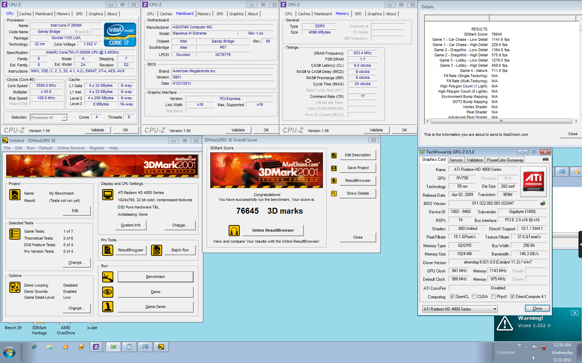
Task: Launch Internet Explorer from the taskbar
Action: pos(34,347)
